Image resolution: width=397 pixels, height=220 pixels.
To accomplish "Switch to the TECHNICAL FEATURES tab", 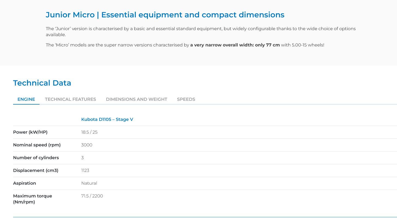I will pos(70,99).
